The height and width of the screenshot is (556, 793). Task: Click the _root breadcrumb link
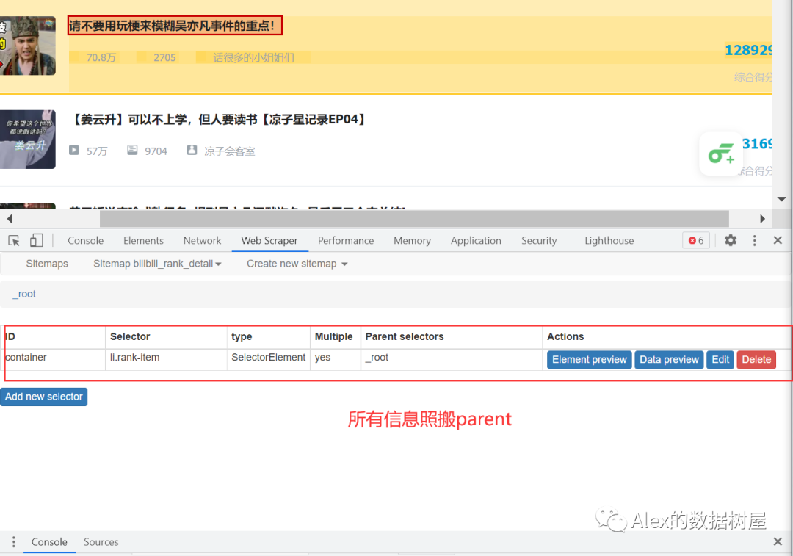click(x=25, y=294)
